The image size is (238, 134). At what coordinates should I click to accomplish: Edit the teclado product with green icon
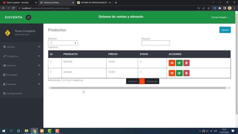pos(179,73)
